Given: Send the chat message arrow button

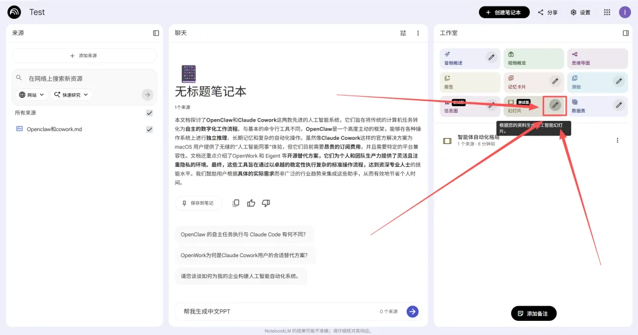Looking at the screenshot, I should coord(412,311).
